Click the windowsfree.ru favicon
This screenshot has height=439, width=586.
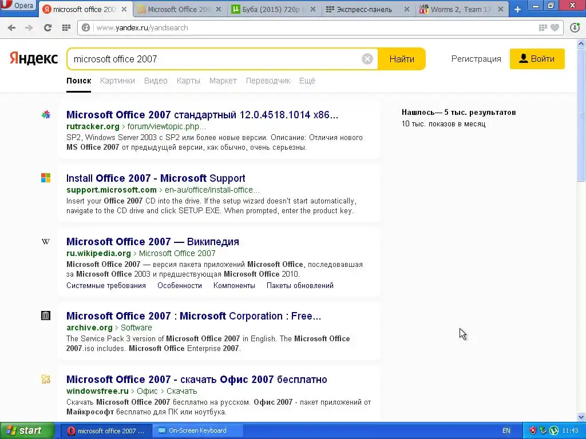(x=46, y=380)
